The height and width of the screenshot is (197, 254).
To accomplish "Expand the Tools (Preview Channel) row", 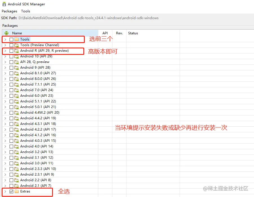I will point(5,45).
